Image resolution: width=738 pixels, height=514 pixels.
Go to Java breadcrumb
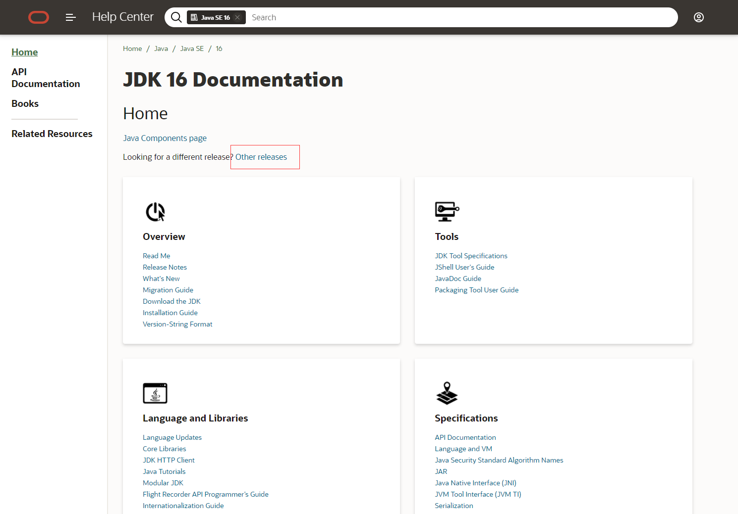click(x=161, y=48)
